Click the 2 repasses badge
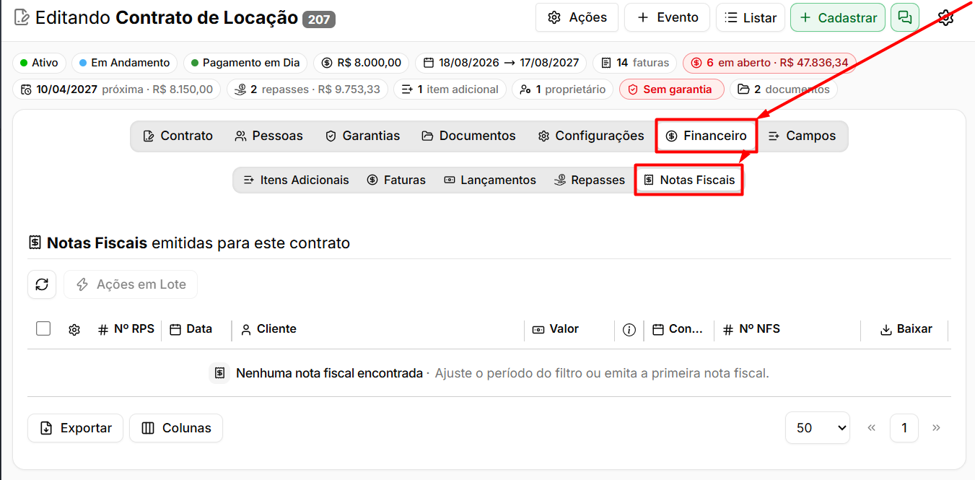Screen dimensions: 975x480 pyautogui.click(x=307, y=90)
